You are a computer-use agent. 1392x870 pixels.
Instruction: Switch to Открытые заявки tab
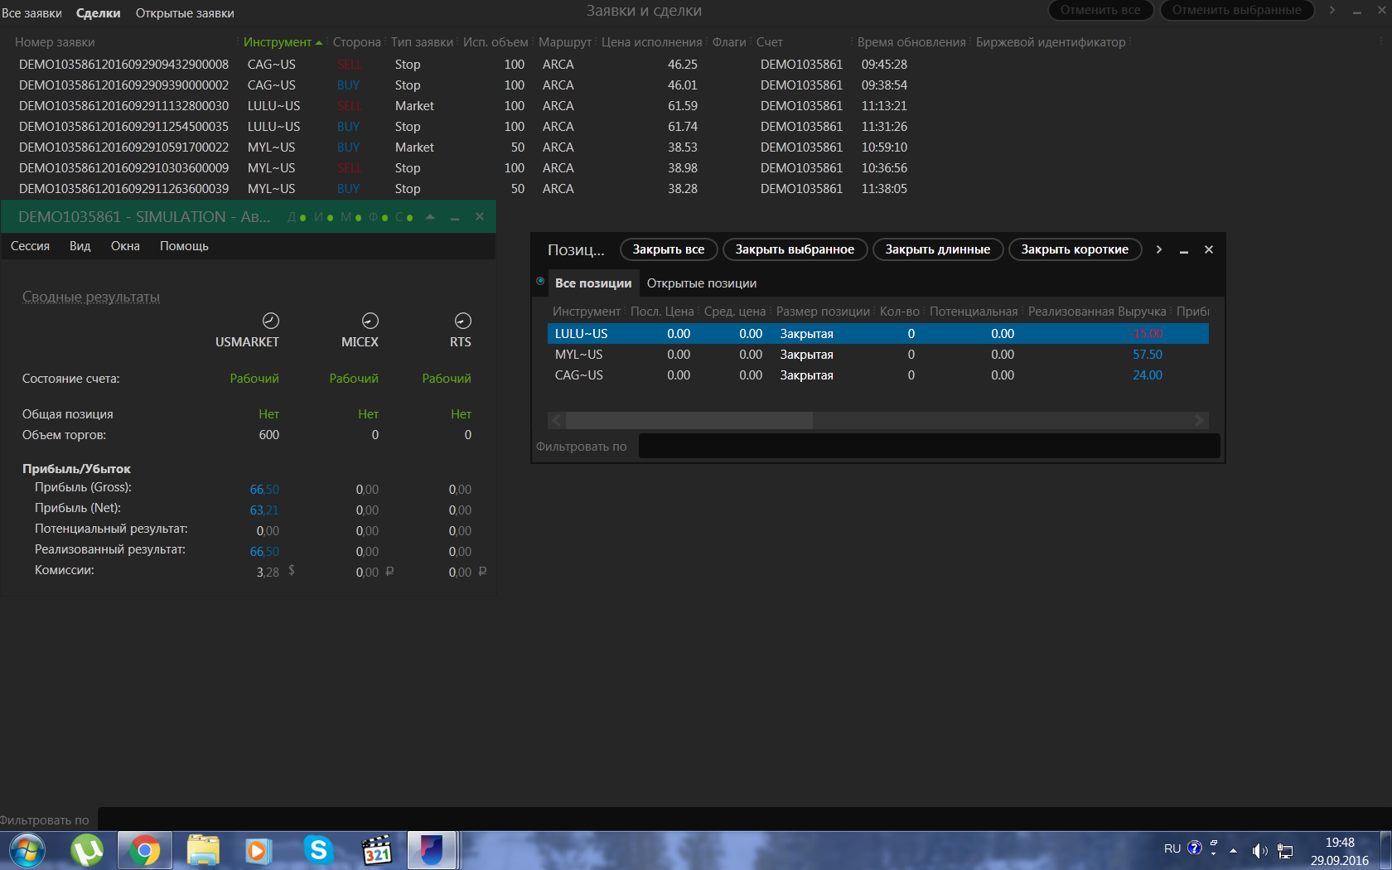185,13
